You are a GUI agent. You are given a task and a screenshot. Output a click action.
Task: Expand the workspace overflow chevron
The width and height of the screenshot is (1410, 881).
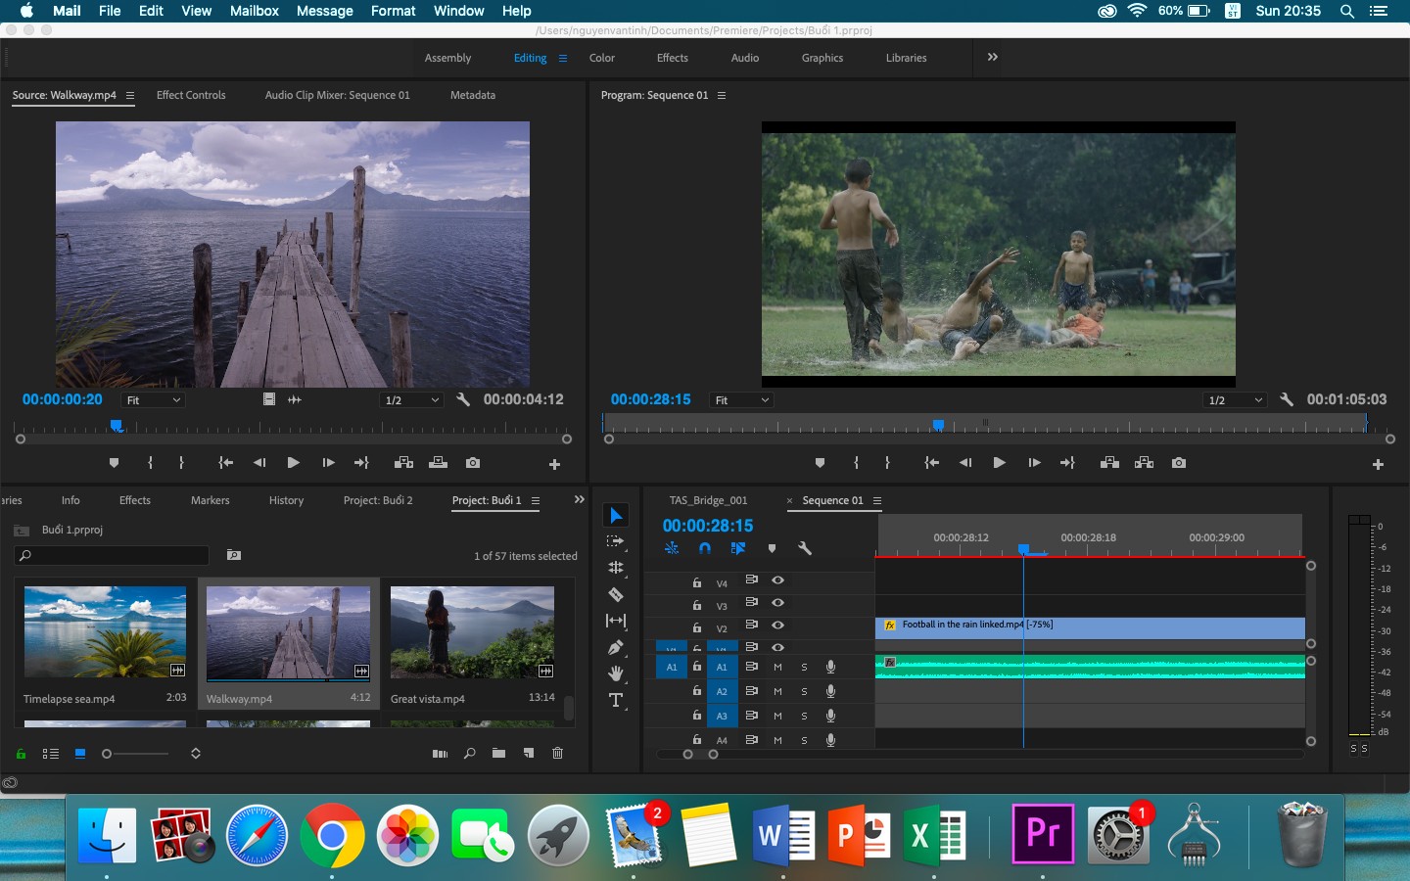993,57
